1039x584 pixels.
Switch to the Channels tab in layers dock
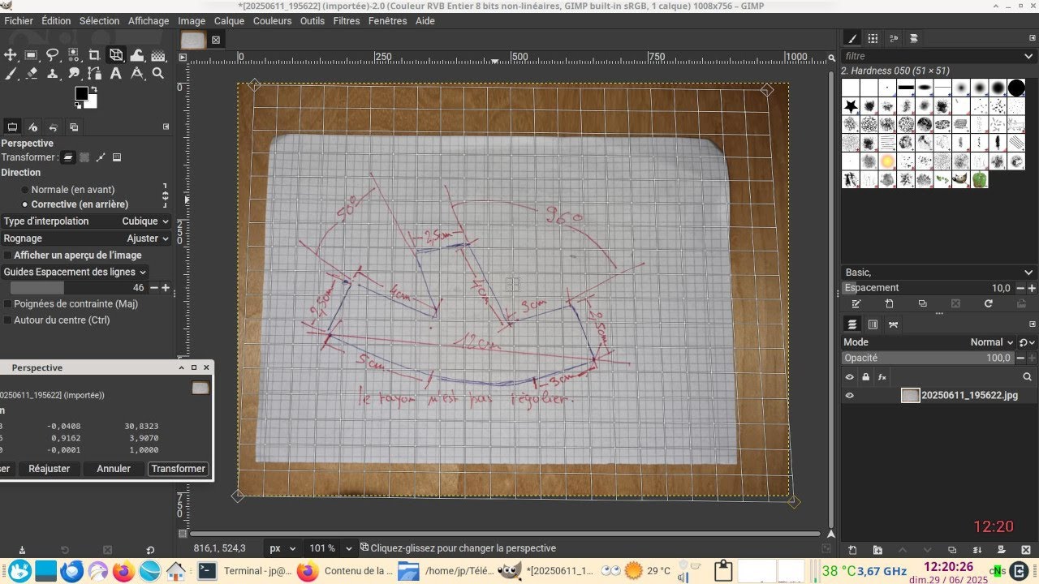click(x=873, y=324)
